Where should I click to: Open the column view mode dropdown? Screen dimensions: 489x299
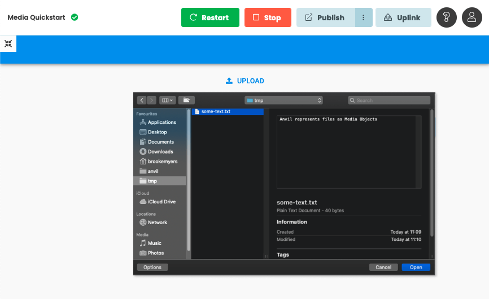coord(168,100)
